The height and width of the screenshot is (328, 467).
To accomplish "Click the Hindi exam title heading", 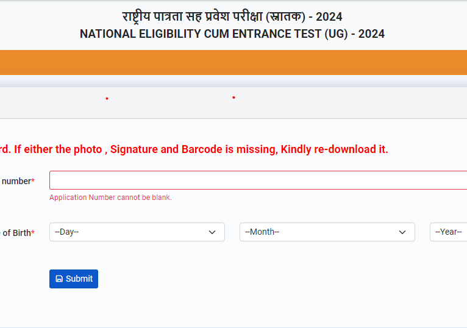I will (232, 16).
